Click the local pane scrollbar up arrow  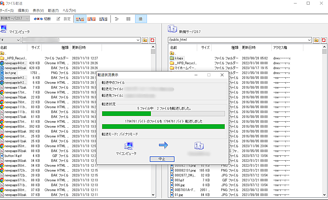(153, 47)
